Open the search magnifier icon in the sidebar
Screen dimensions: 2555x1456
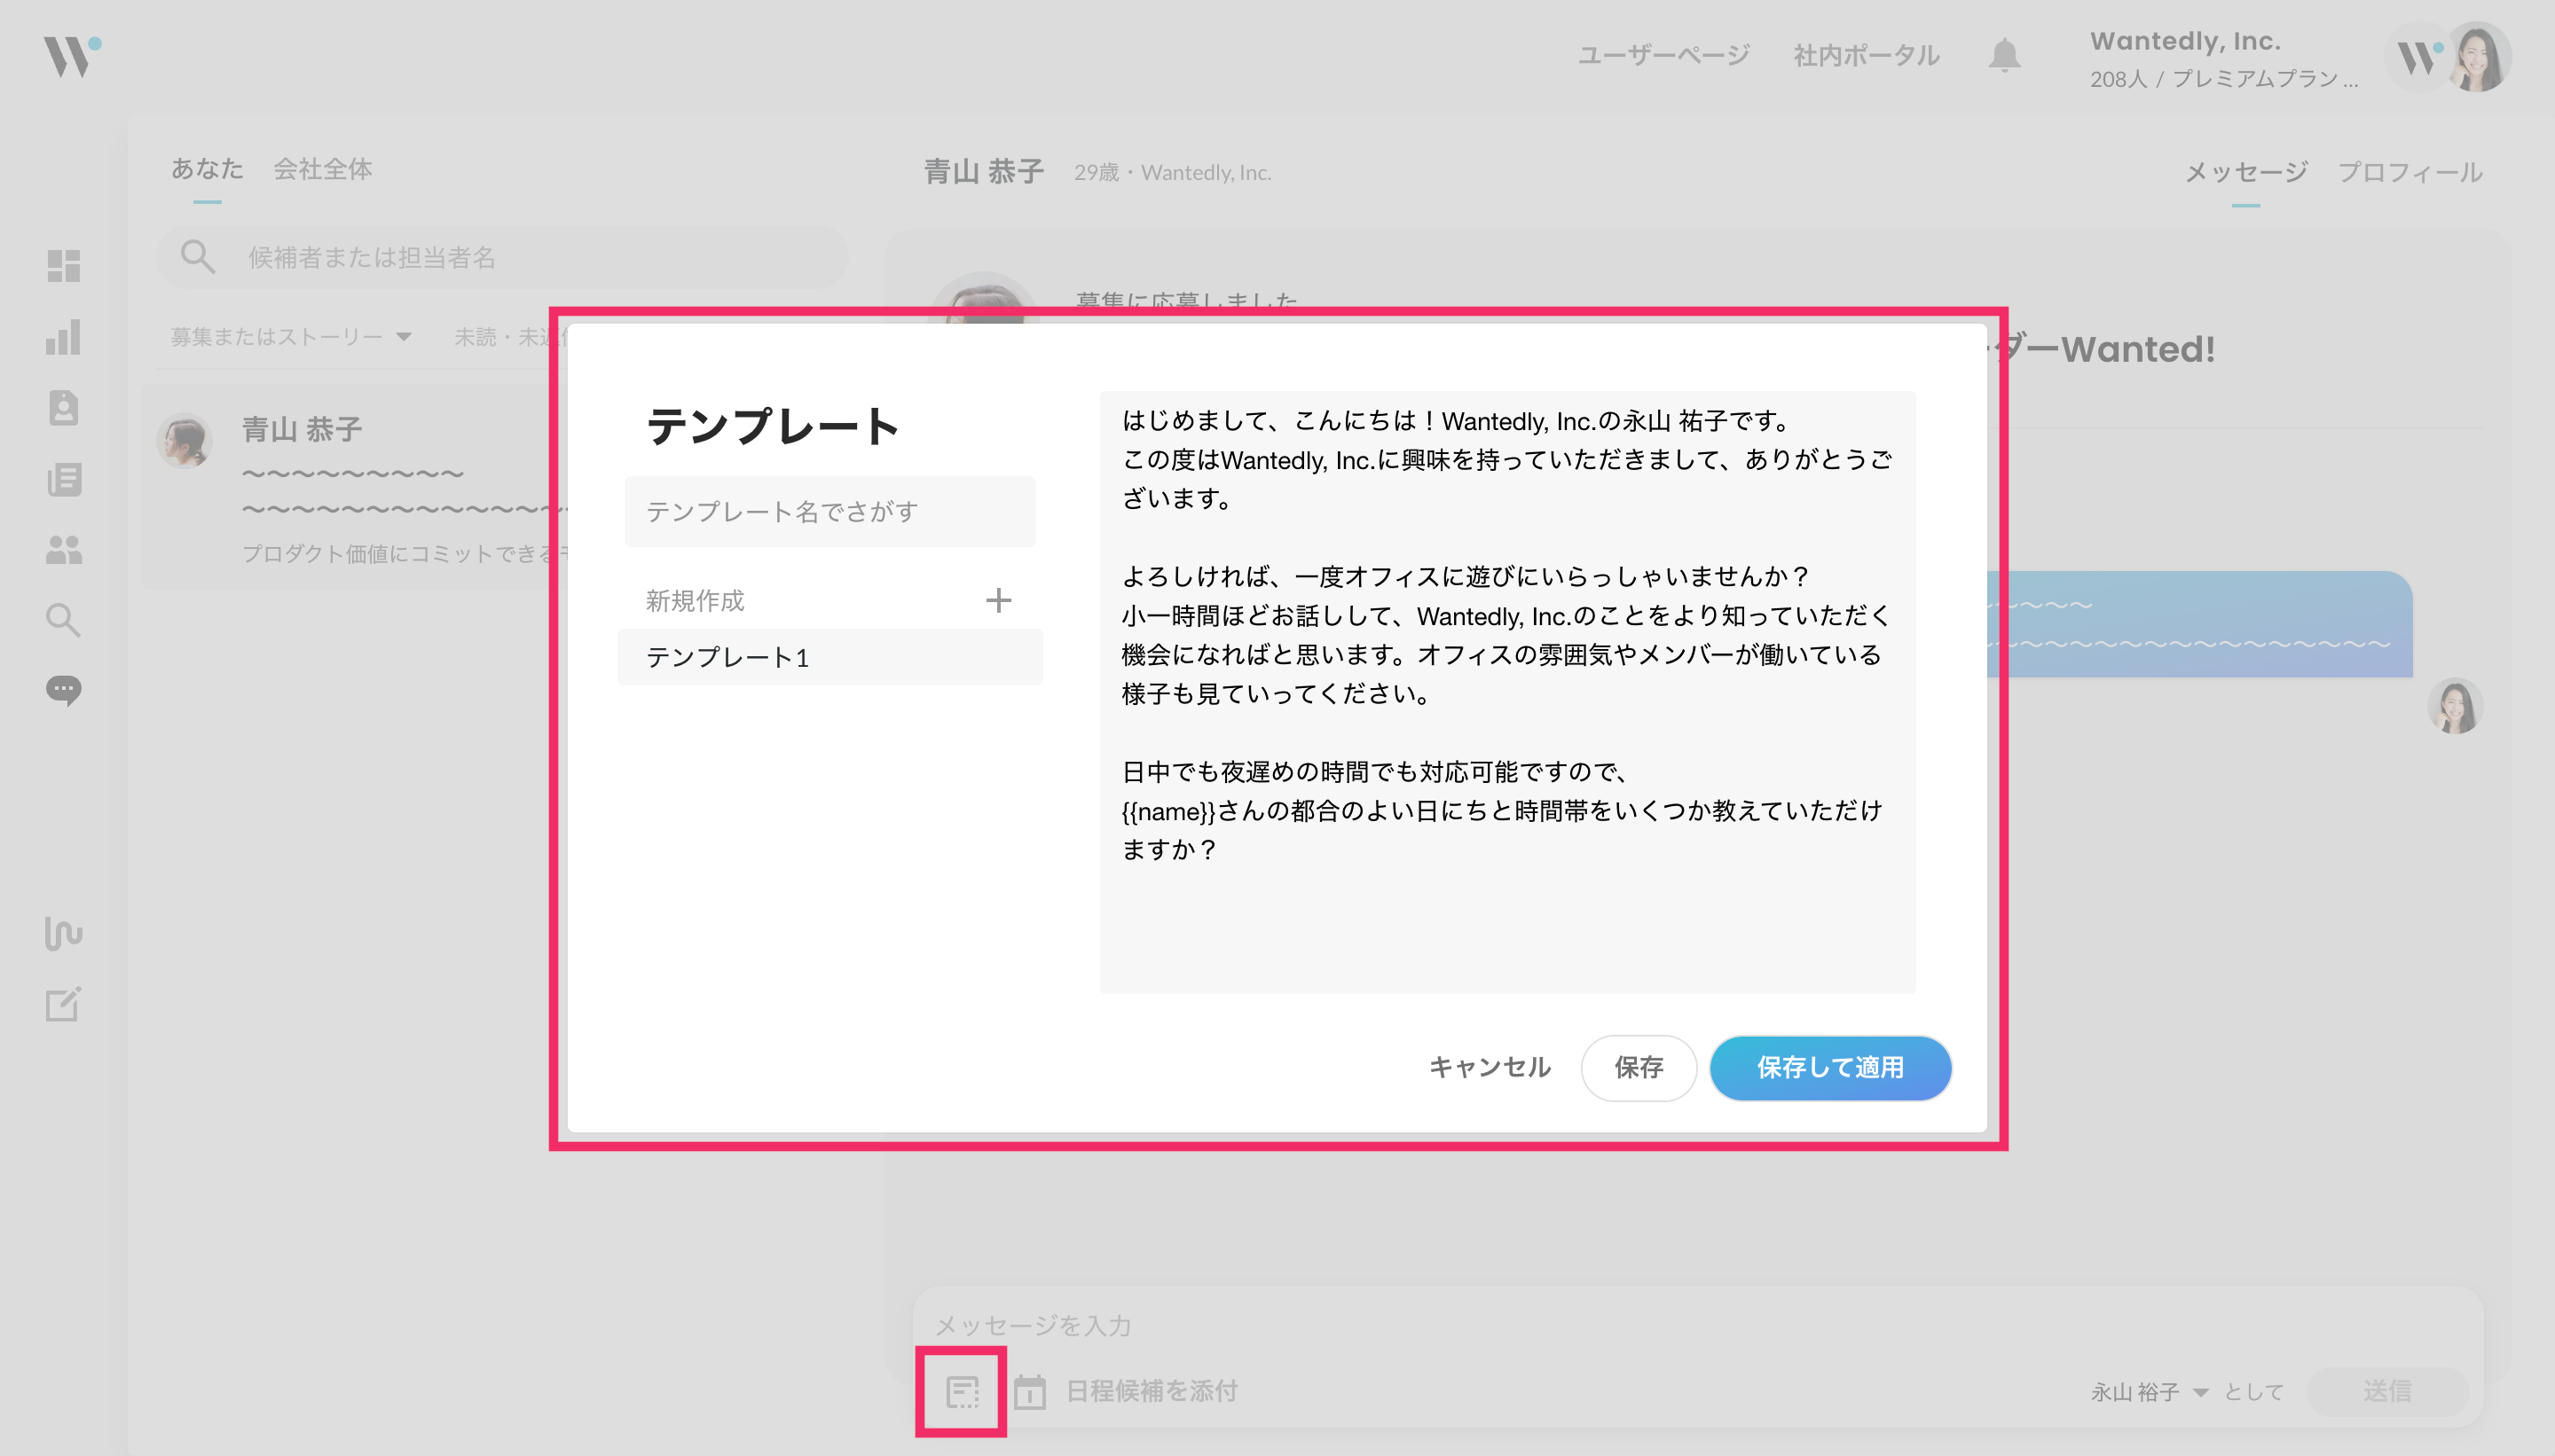point(63,620)
